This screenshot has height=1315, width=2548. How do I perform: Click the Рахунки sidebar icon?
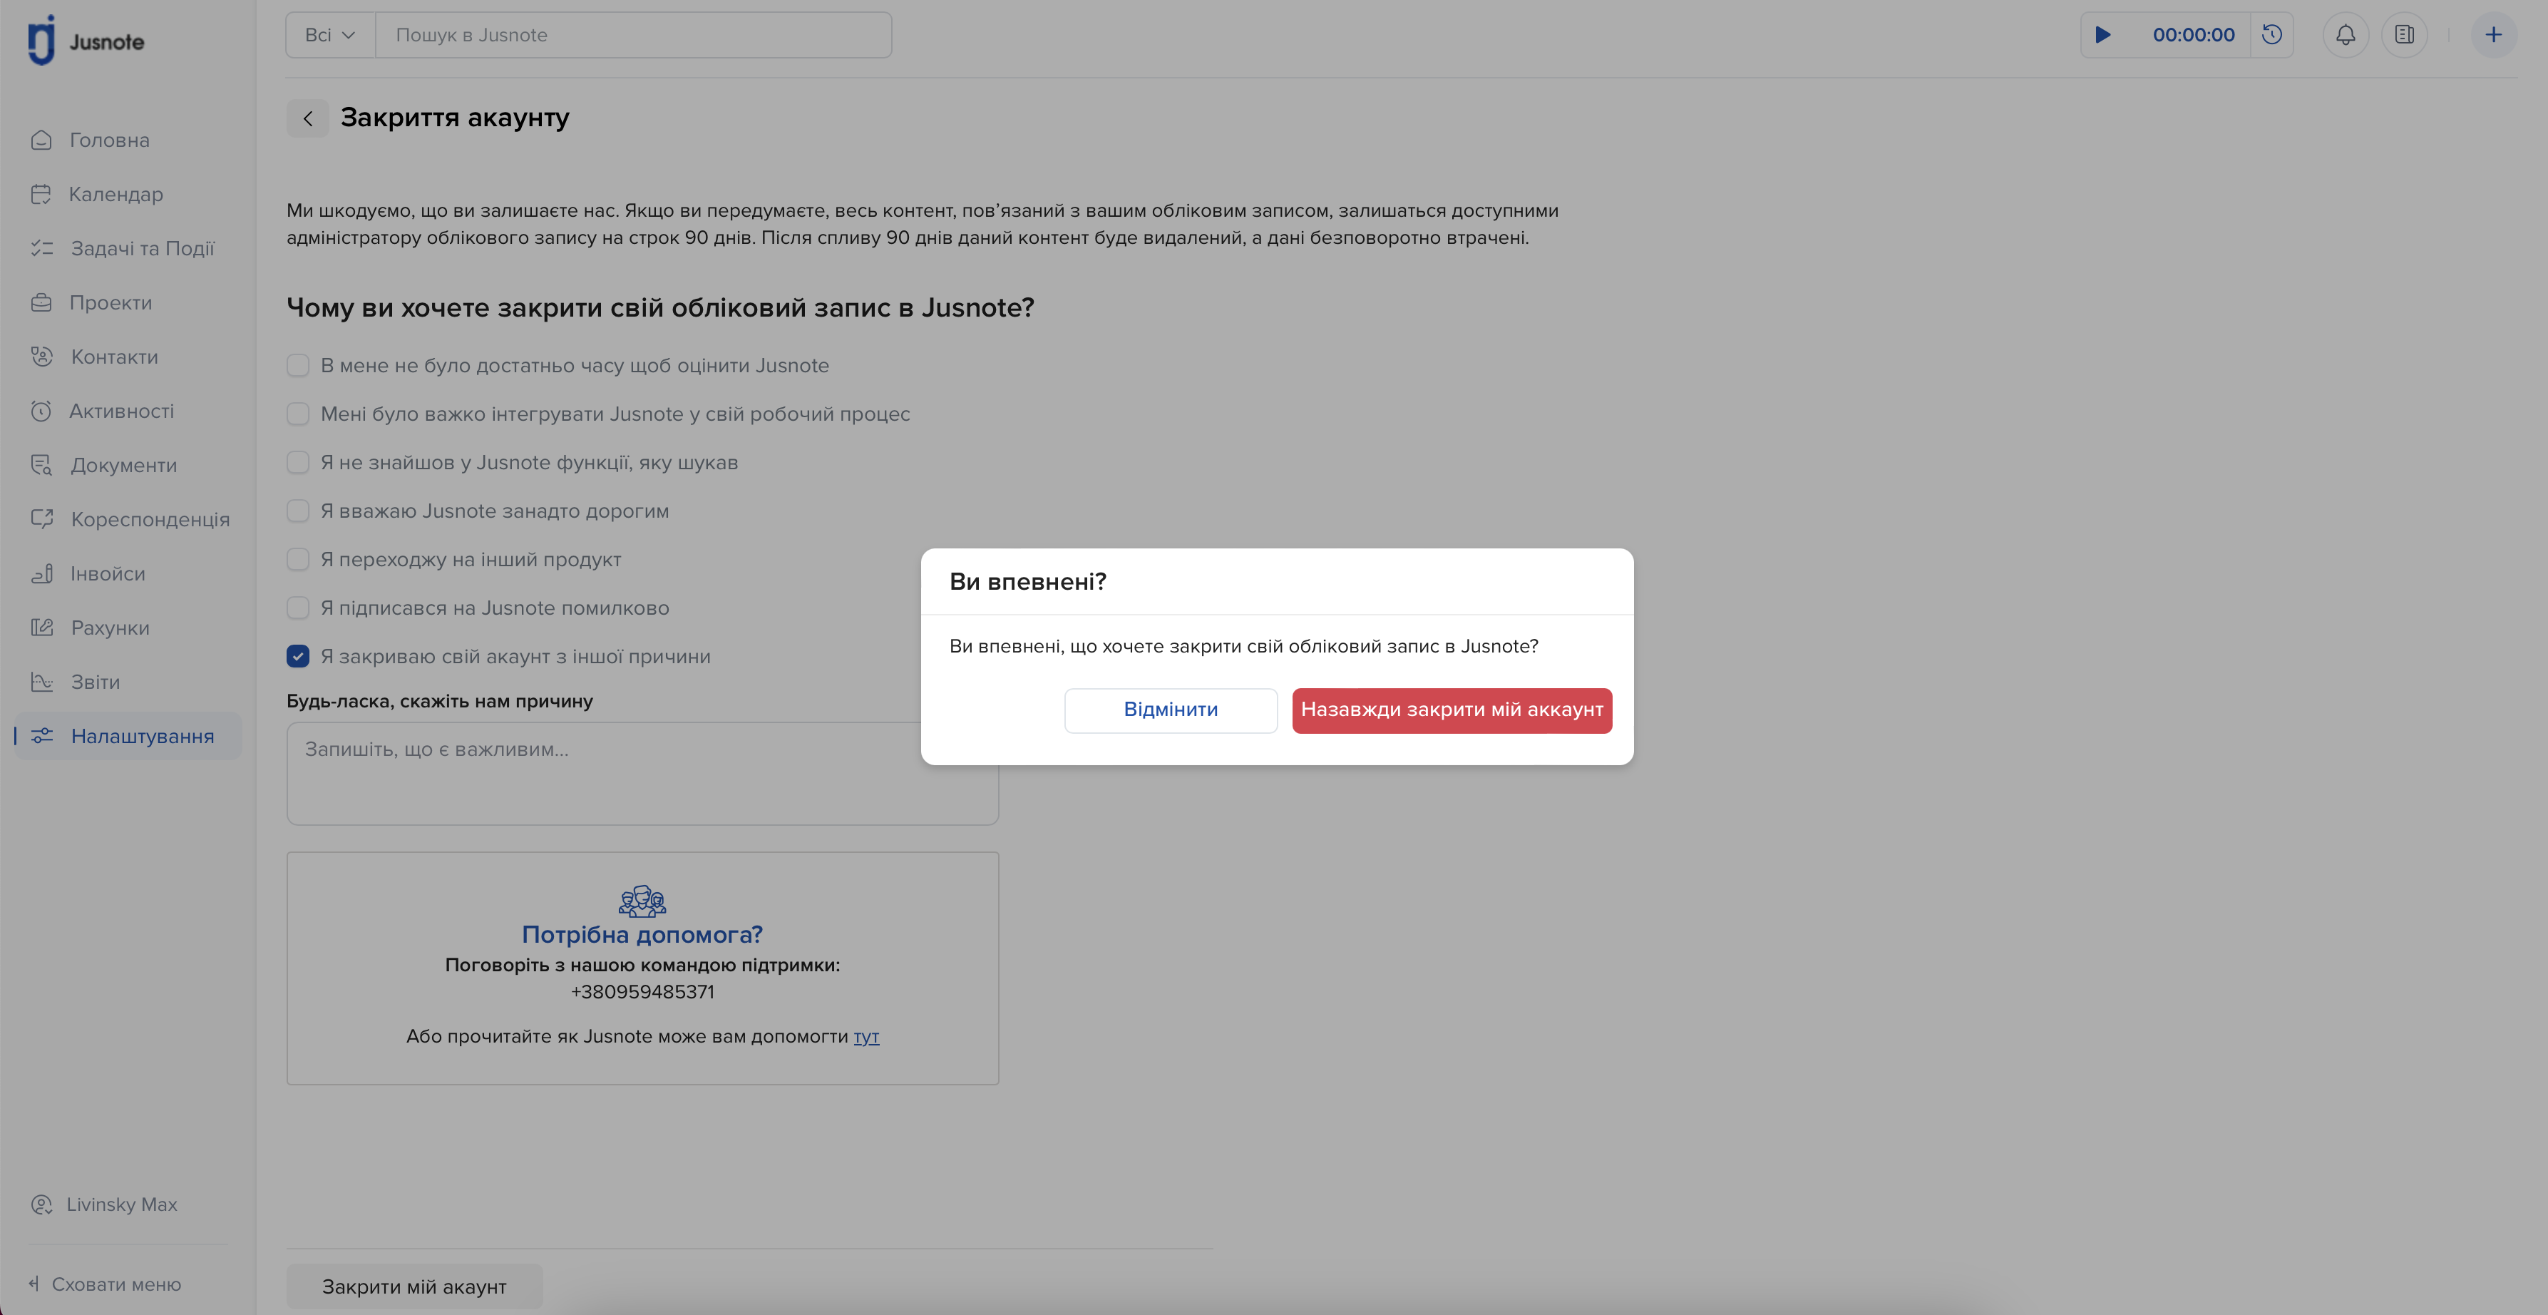pos(41,628)
